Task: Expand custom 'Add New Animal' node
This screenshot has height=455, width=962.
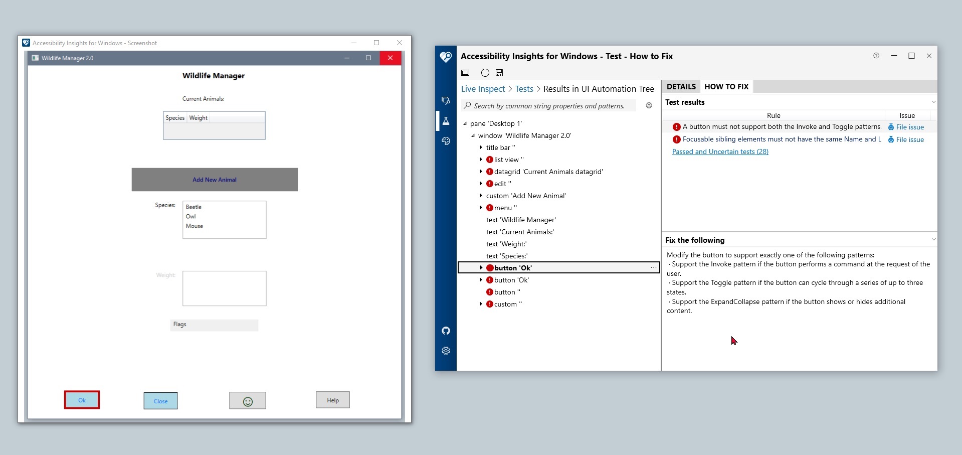Action: pos(481,196)
